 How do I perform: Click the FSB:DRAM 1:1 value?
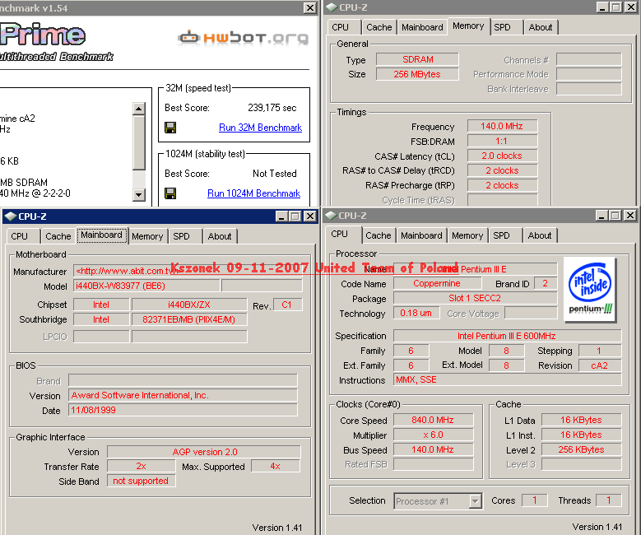502,141
